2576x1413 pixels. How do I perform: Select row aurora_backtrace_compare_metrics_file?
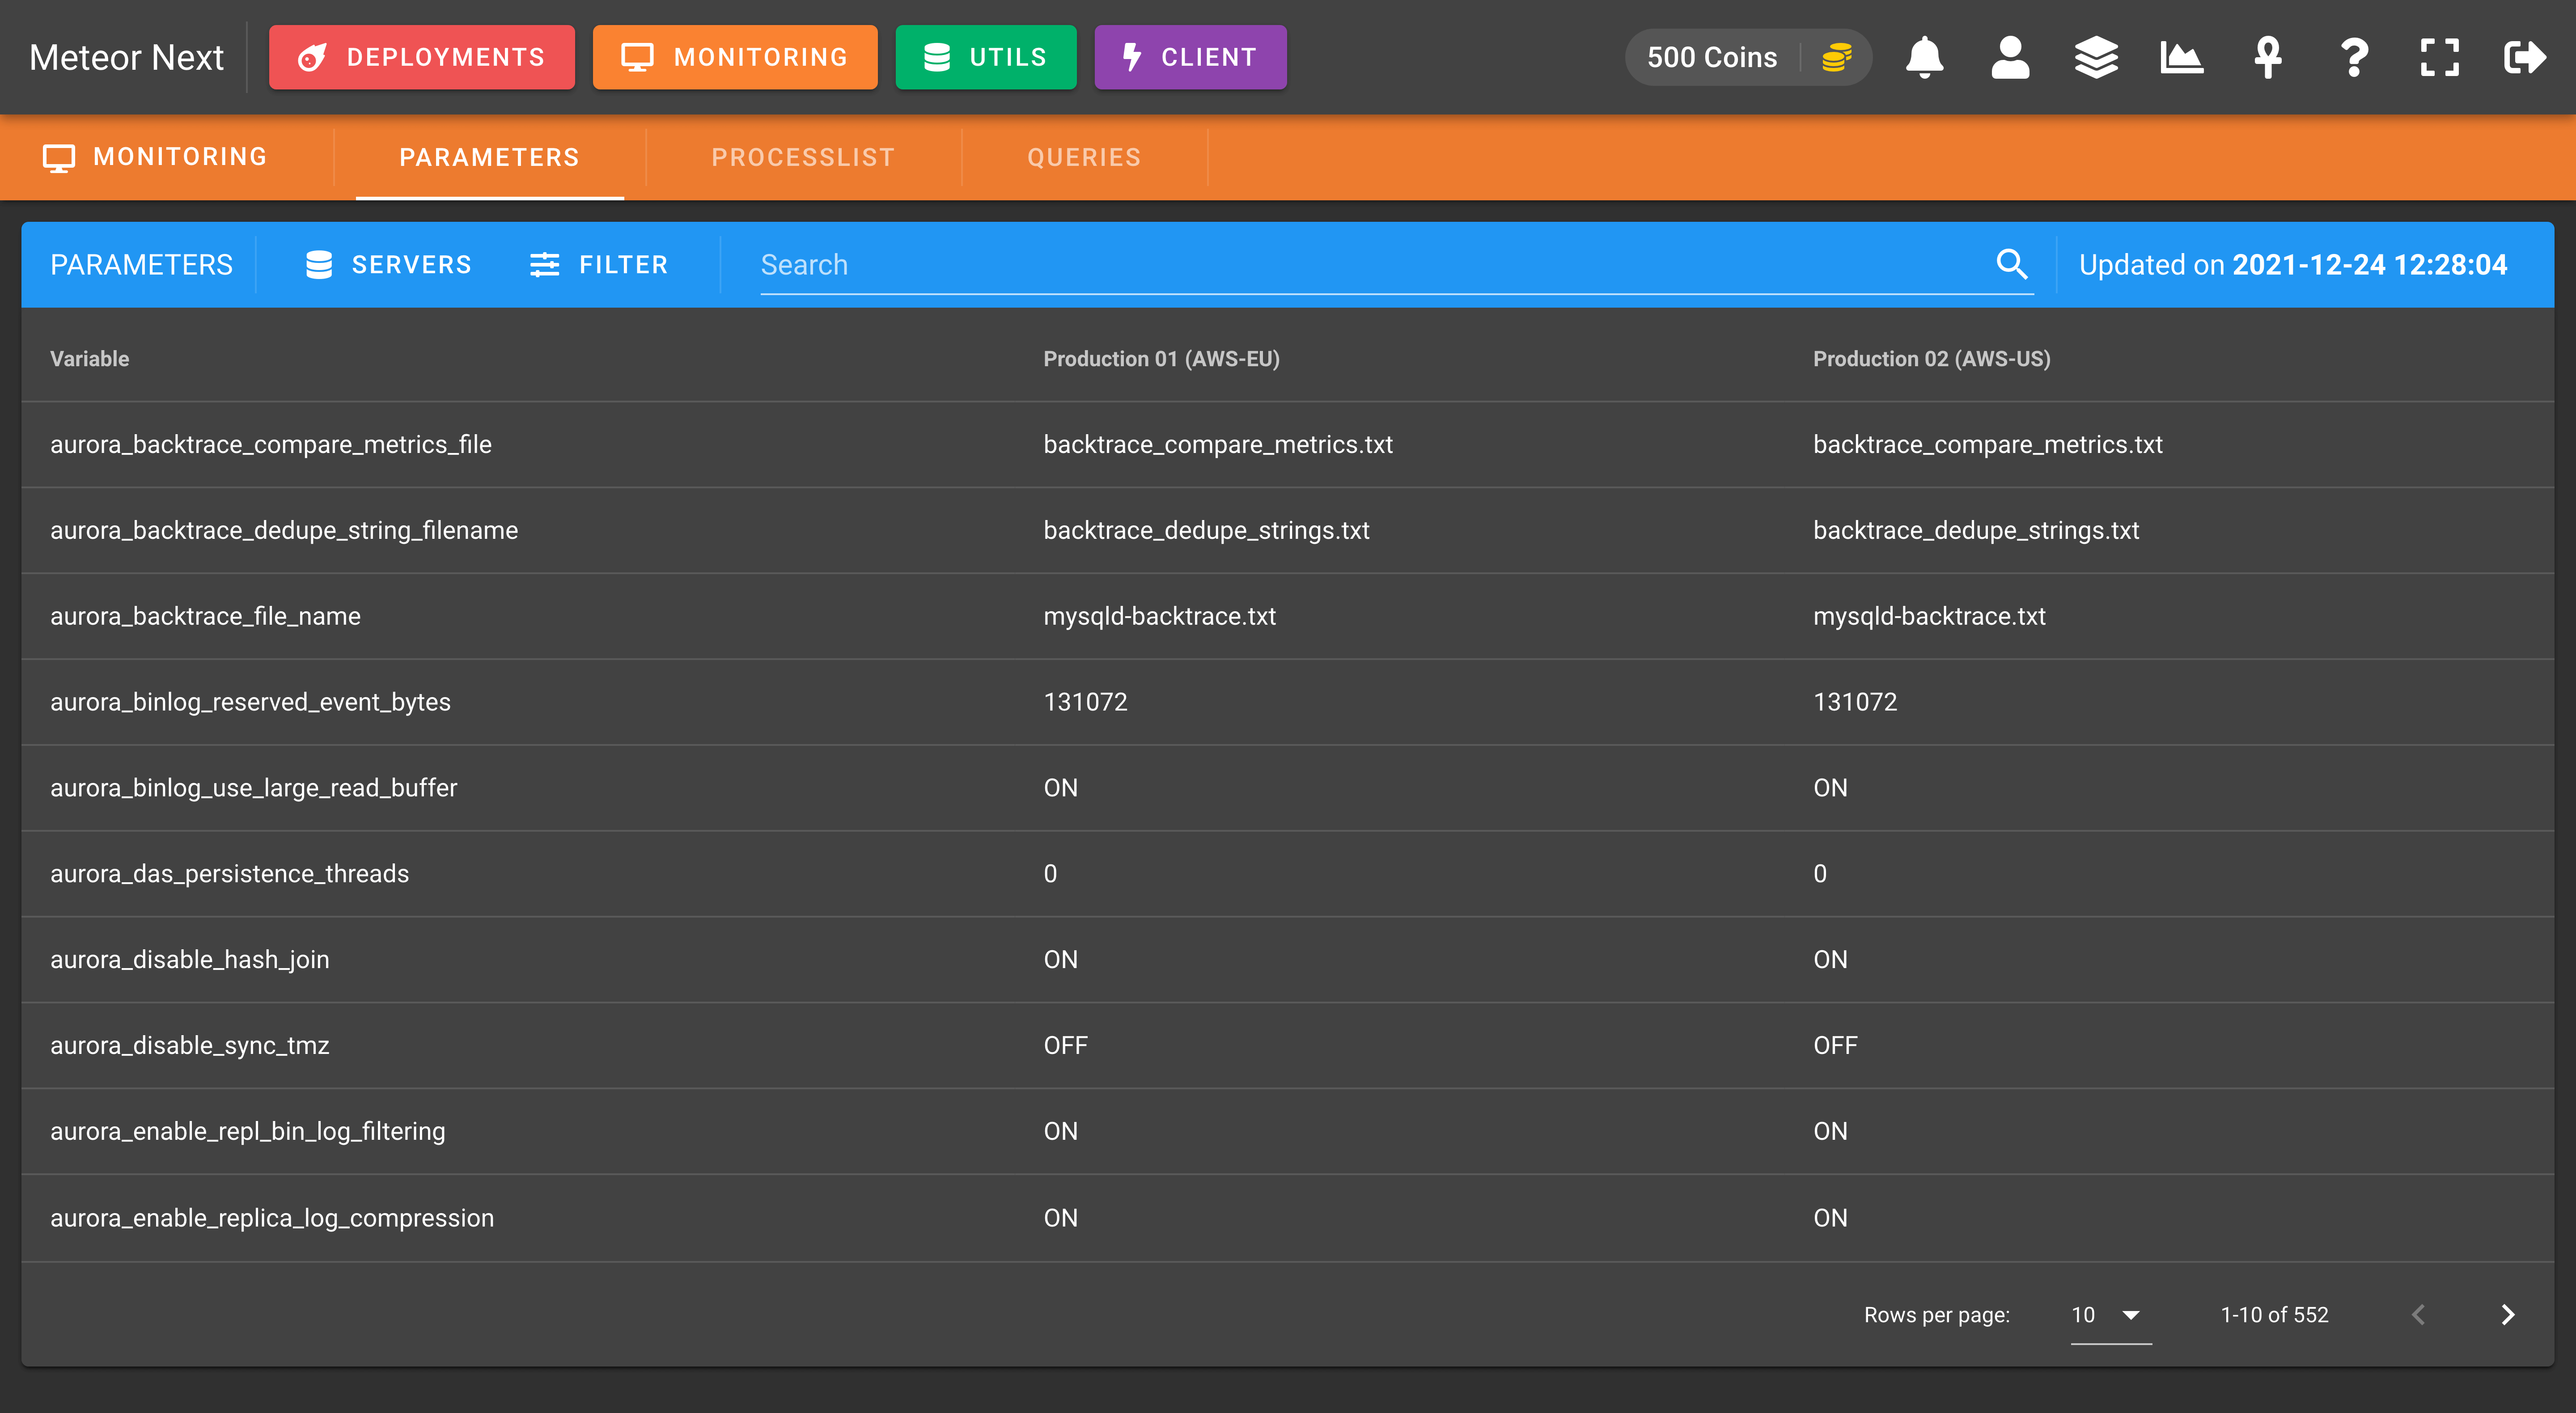[x=1287, y=444]
